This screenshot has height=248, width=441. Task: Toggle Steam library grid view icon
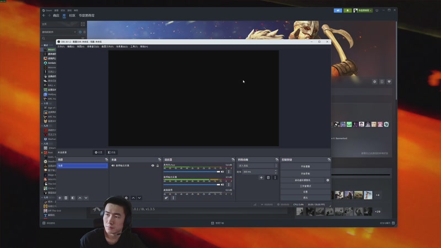click(83, 24)
